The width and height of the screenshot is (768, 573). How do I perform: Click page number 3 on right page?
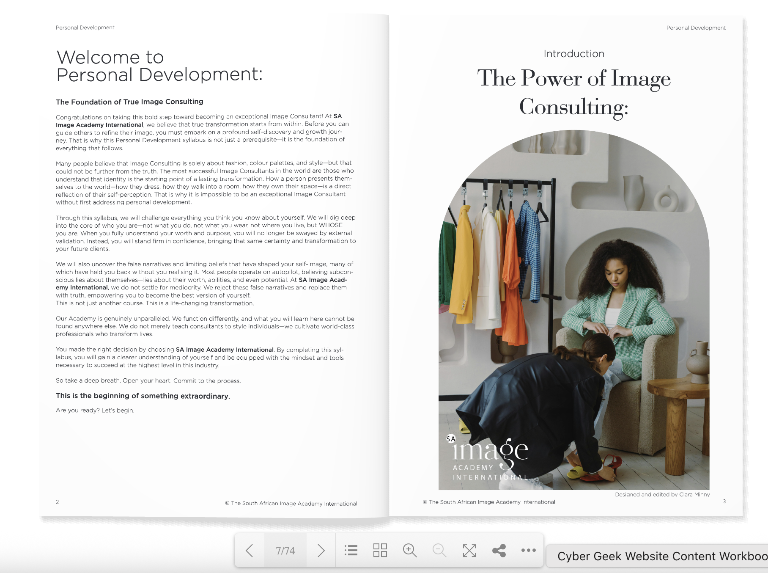(724, 501)
